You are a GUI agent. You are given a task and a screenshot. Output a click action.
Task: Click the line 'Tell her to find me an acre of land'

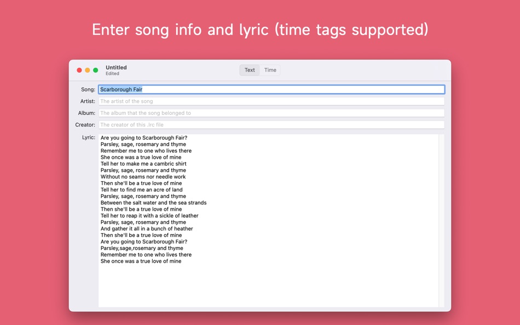pyautogui.click(x=141, y=190)
